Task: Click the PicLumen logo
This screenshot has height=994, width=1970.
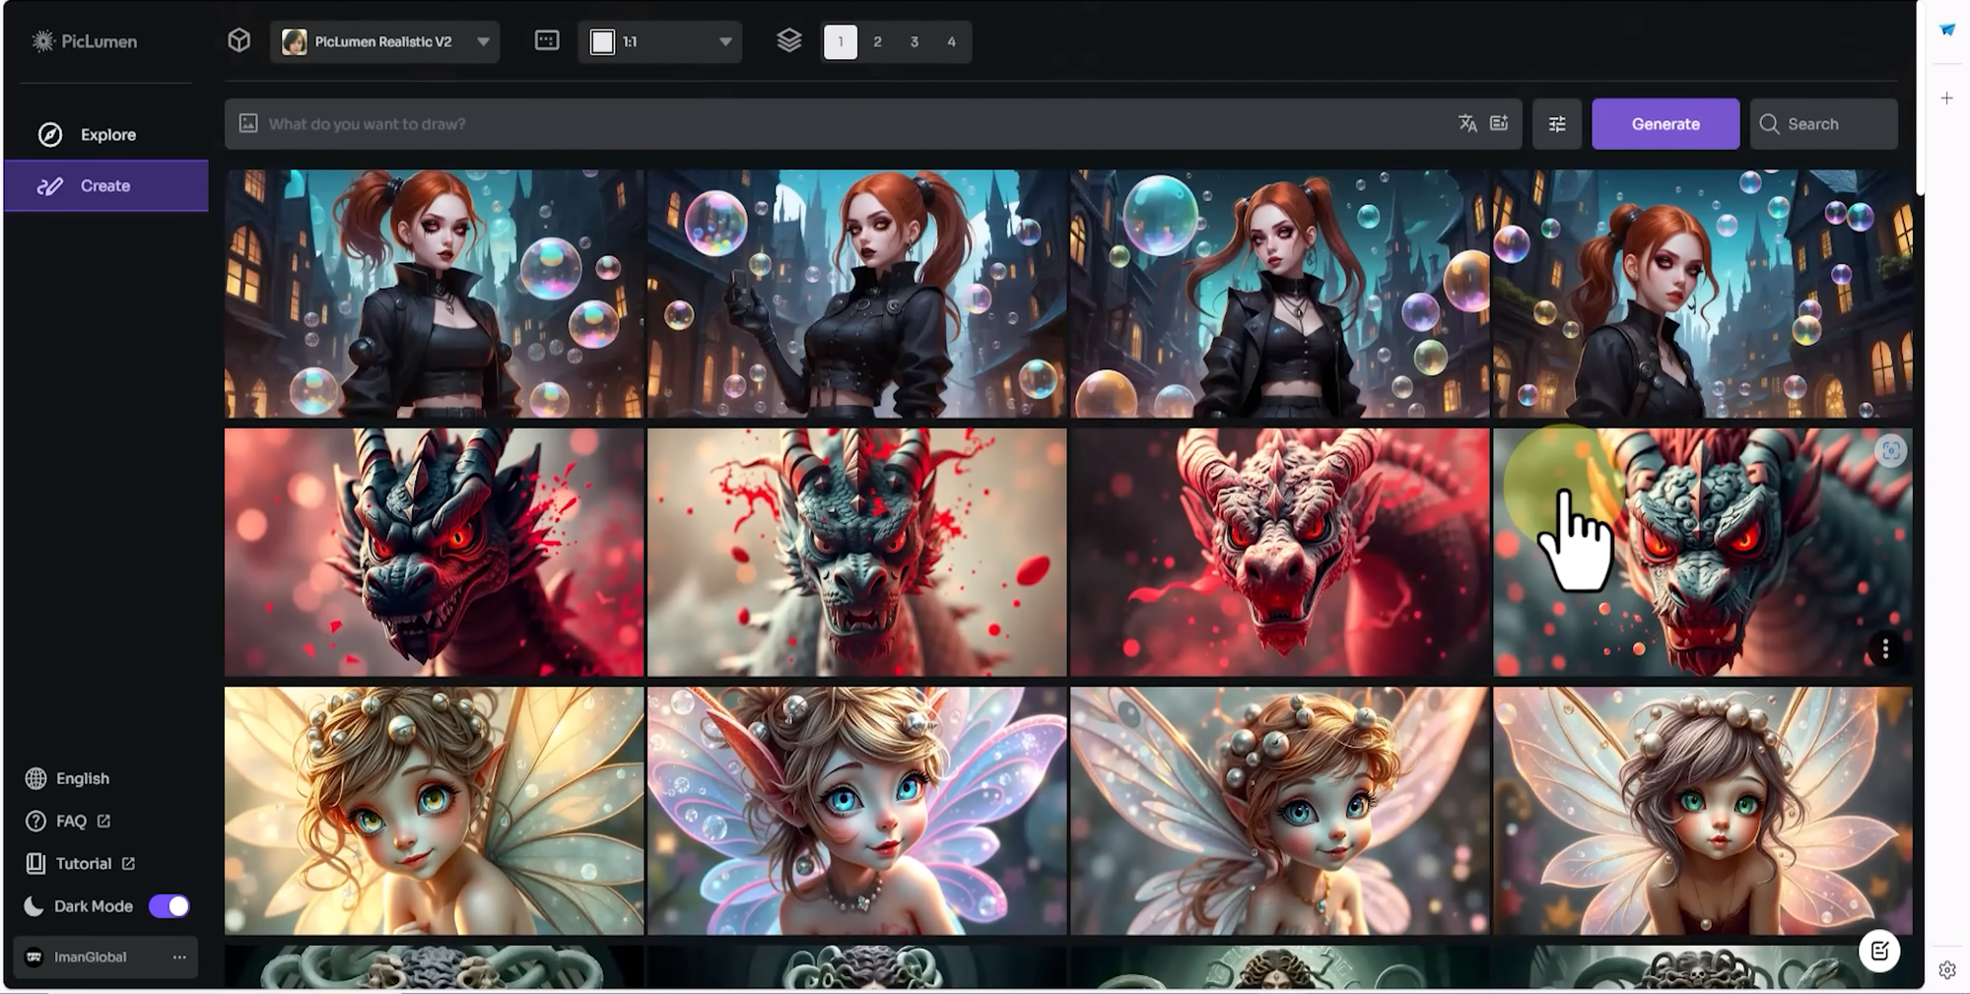Action: point(85,41)
